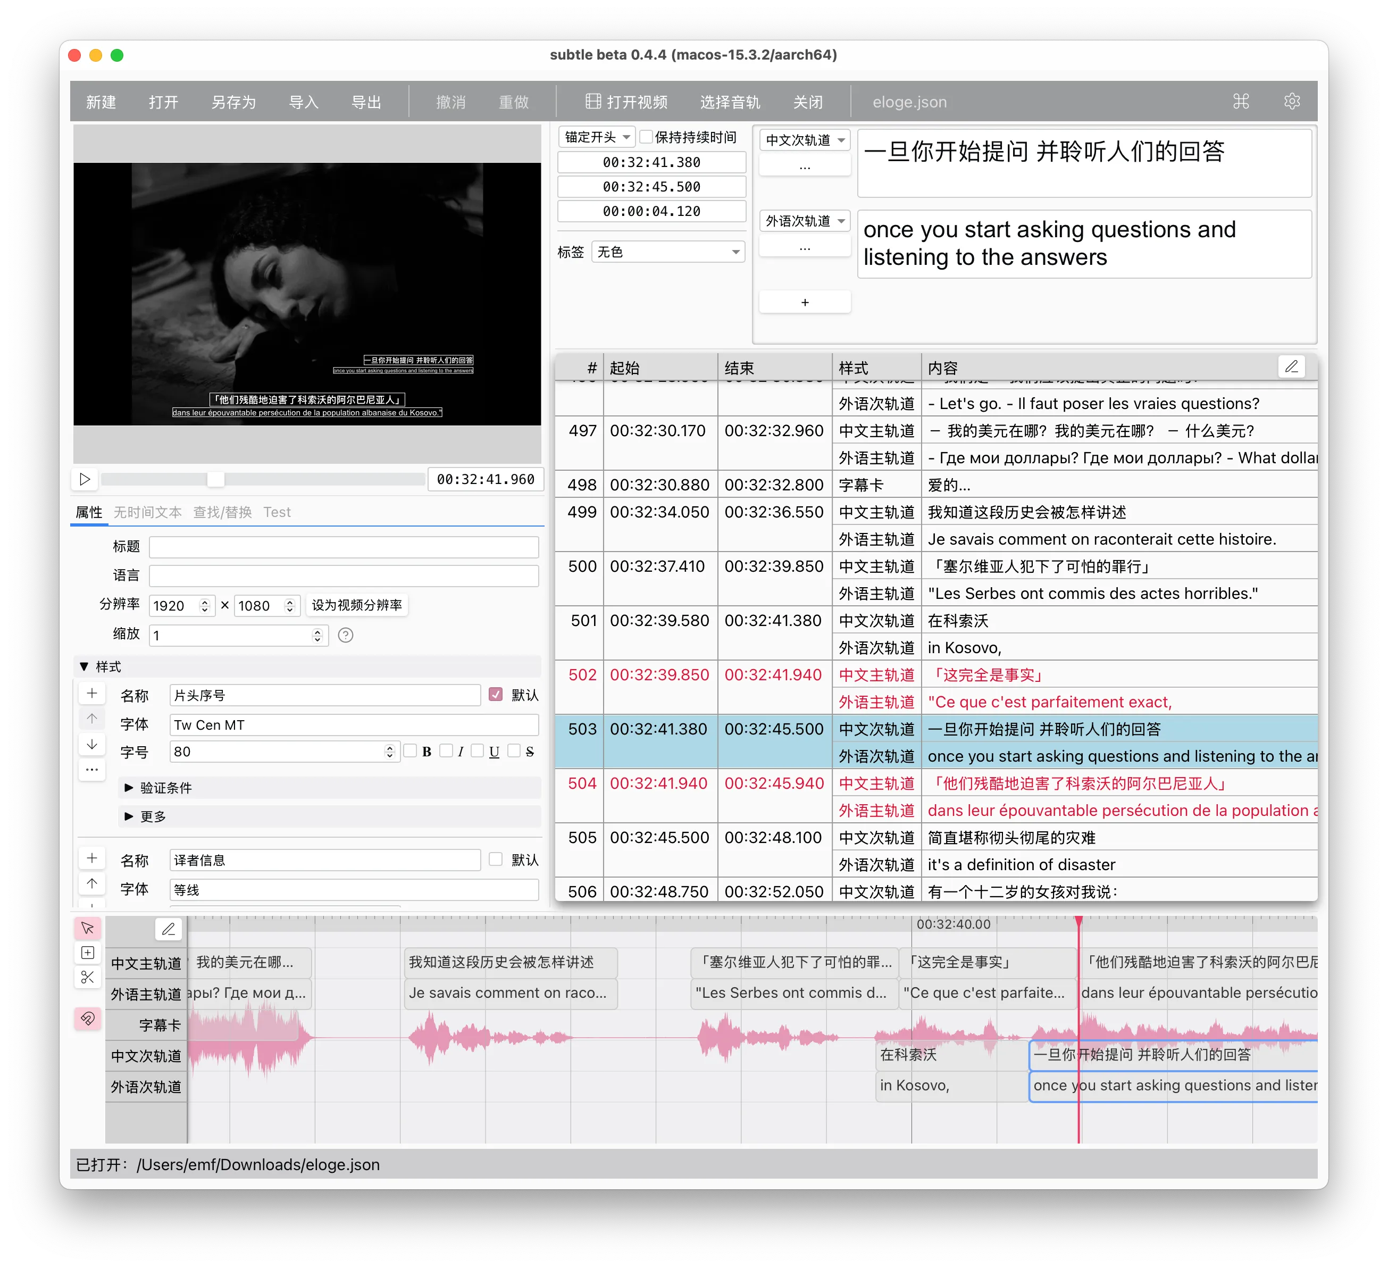
Task: Click 导出 in the toolbar
Action: pos(365,102)
